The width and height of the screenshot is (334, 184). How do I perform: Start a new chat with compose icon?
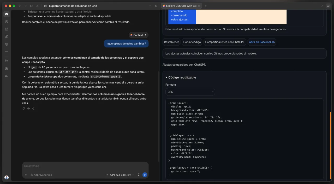(37, 6)
